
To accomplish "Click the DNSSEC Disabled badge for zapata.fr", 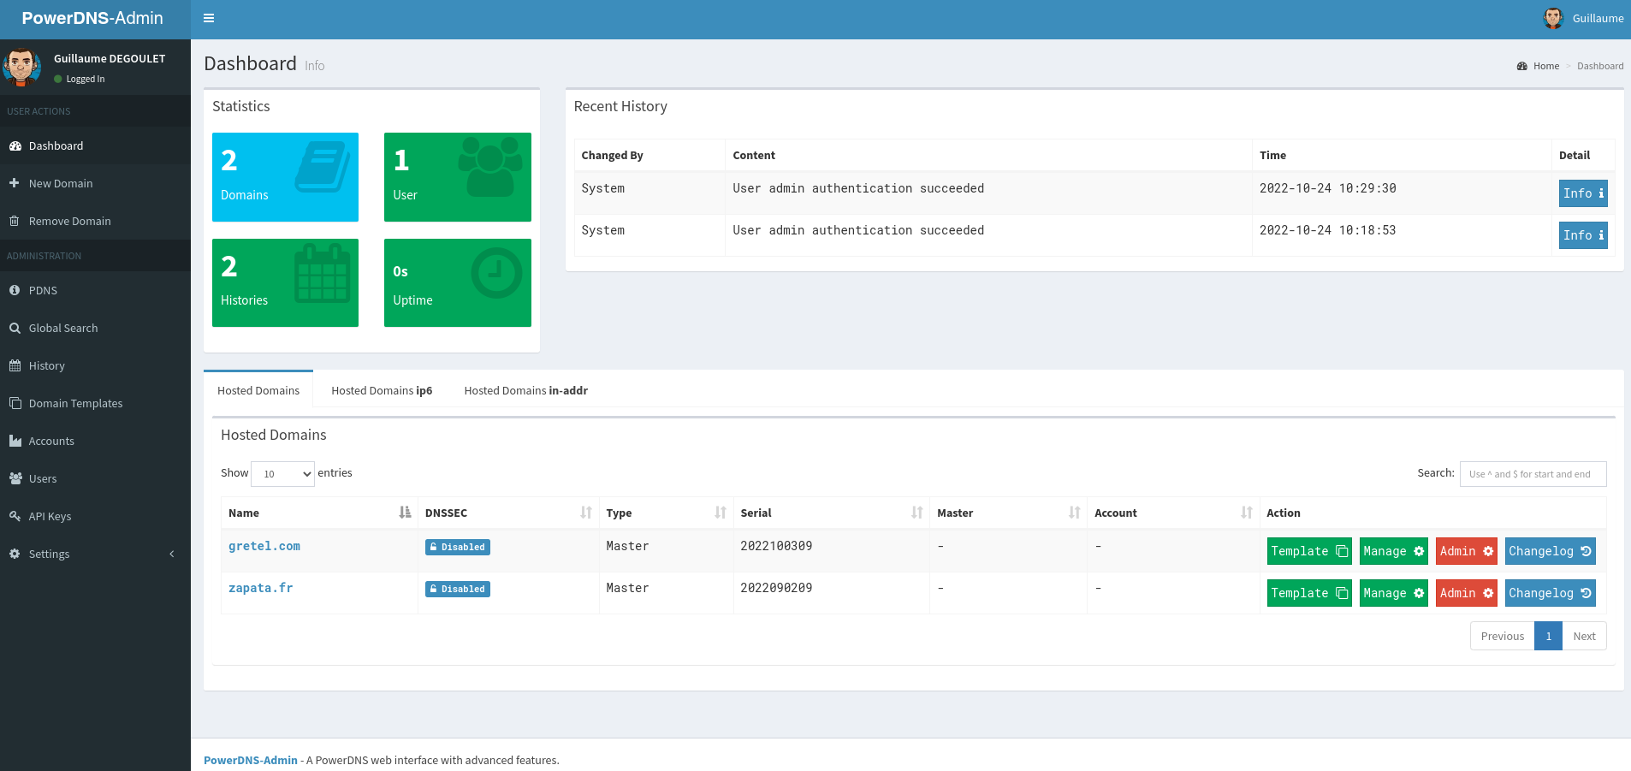I will coord(457,590).
